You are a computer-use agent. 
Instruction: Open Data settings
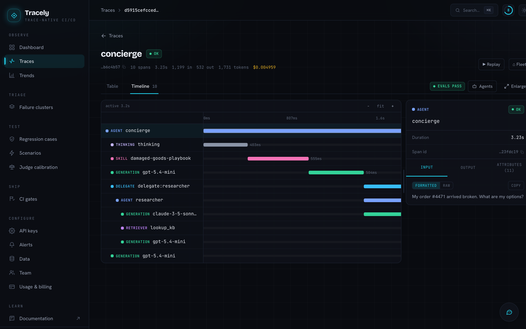pyautogui.click(x=44, y=259)
